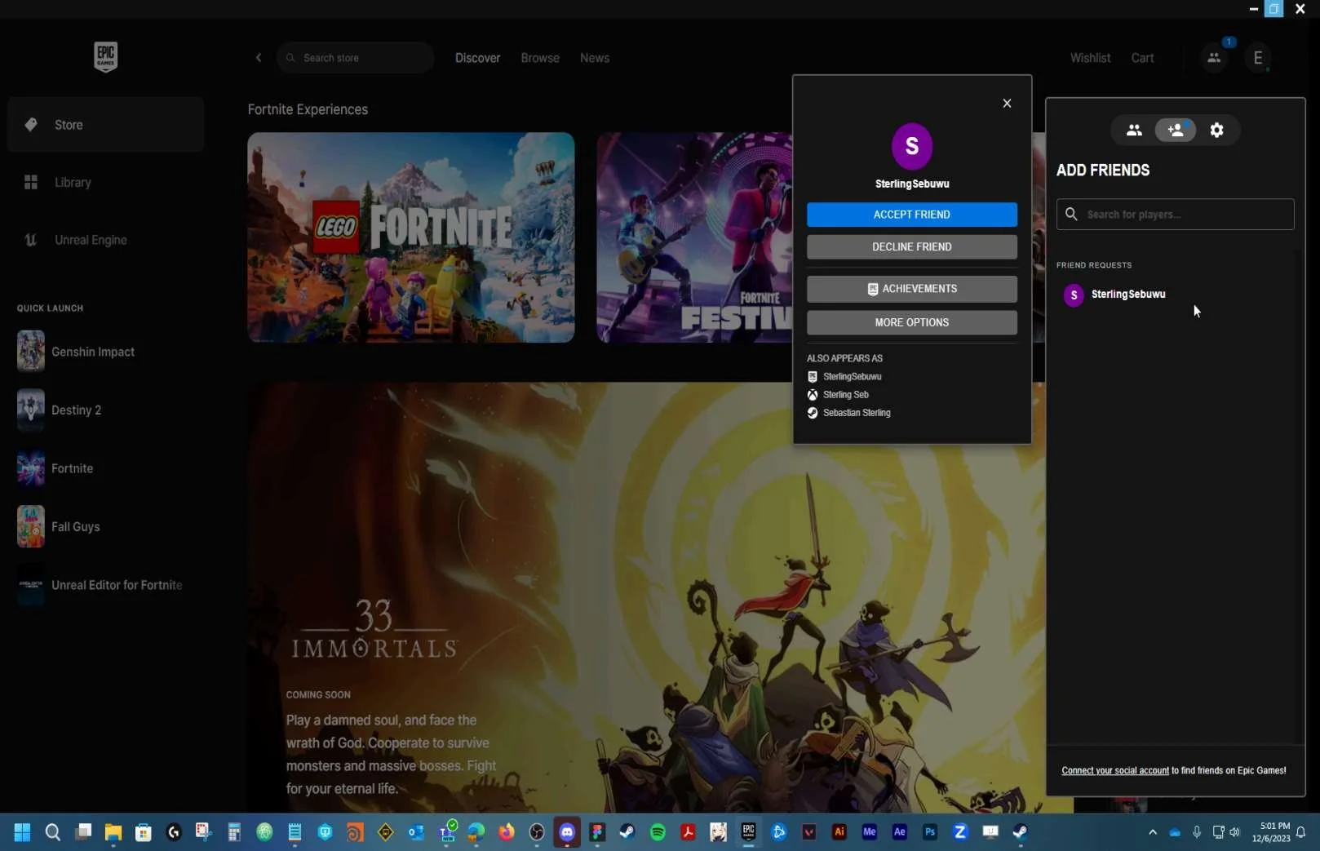The width and height of the screenshot is (1320, 851).
Task: Quick launch Unreal Editor for Fortnite
Action: click(105, 585)
